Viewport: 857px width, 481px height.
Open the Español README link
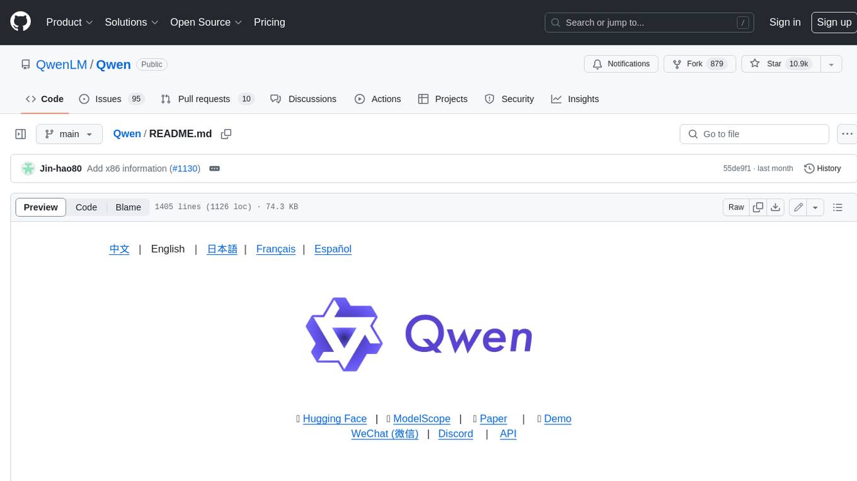[333, 249]
